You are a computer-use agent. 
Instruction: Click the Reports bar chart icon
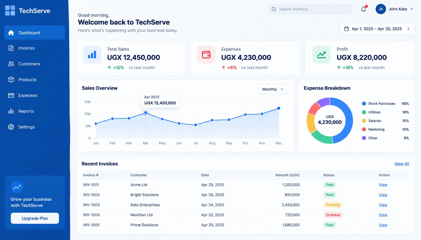pyautogui.click(x=11, y=111)
